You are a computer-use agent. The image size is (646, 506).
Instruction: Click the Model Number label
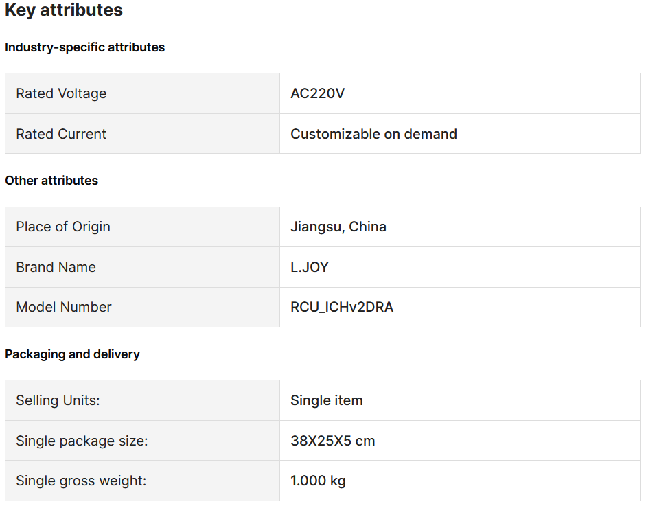tap(64, 307)
